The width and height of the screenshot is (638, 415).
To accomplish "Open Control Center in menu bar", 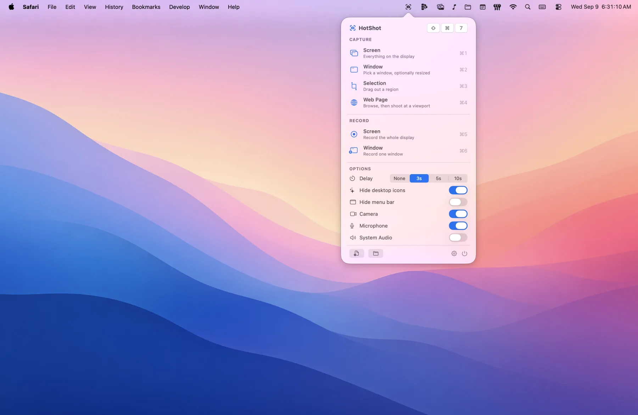I will 558,7.
